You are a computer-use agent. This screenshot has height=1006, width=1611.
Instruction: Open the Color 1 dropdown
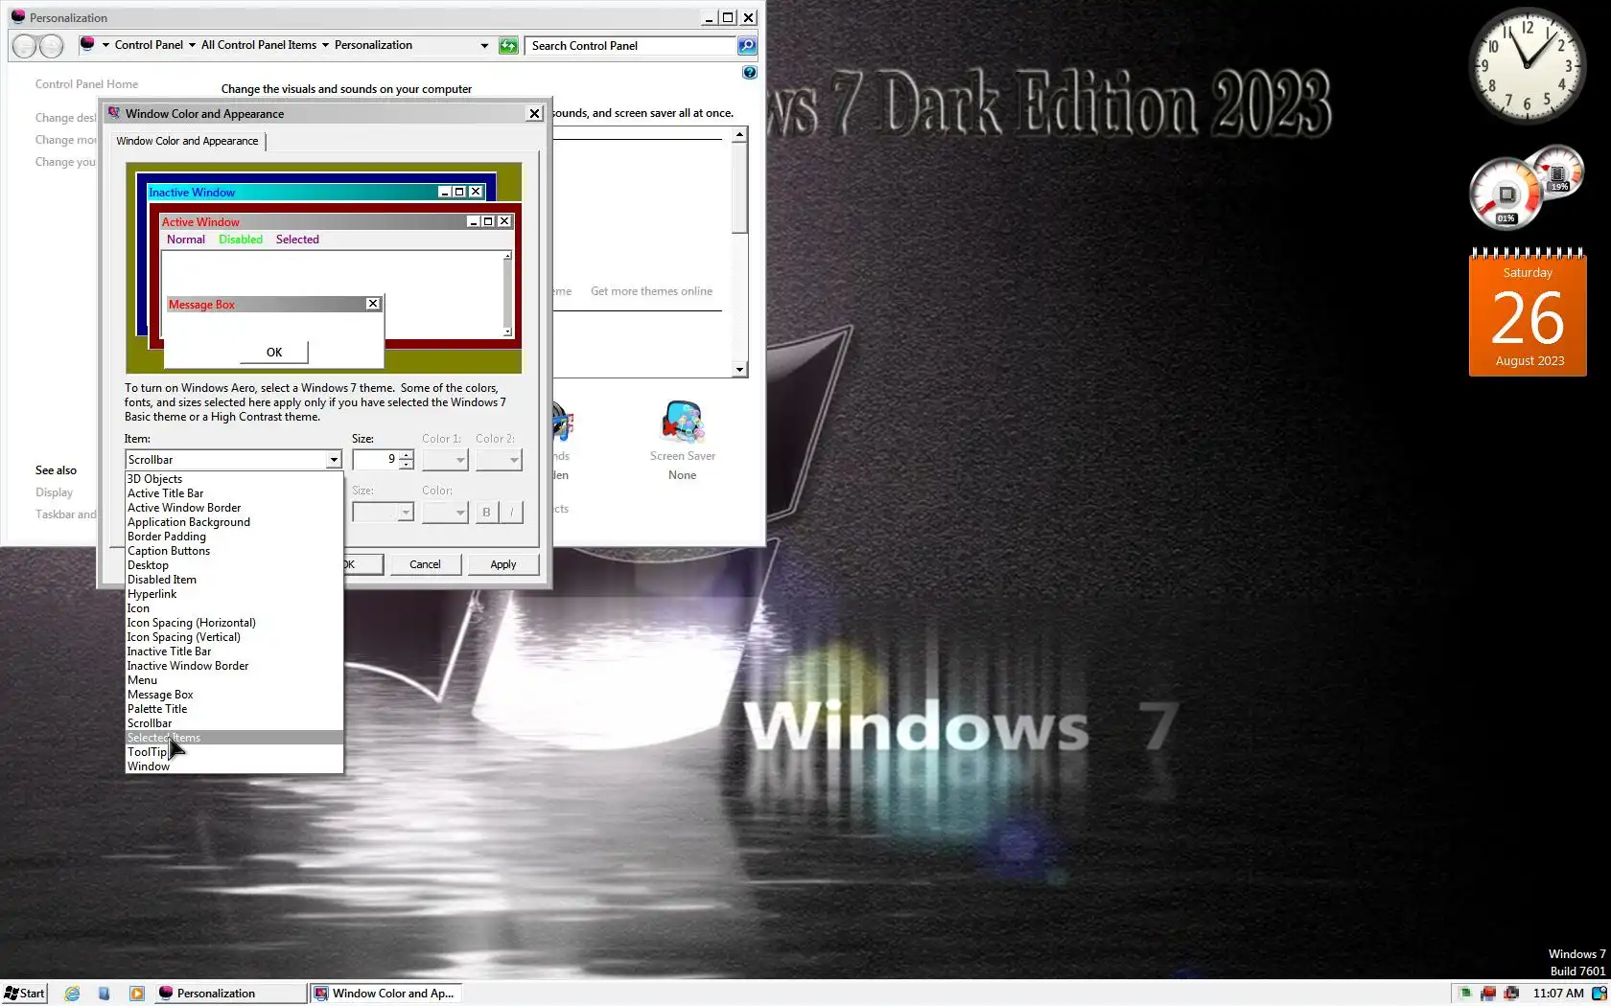click(445, 460)
